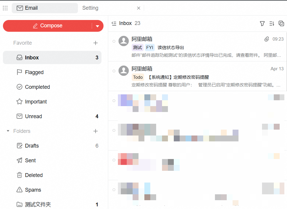
Task: Click the FYI tag label
Action: coord(150,48)
